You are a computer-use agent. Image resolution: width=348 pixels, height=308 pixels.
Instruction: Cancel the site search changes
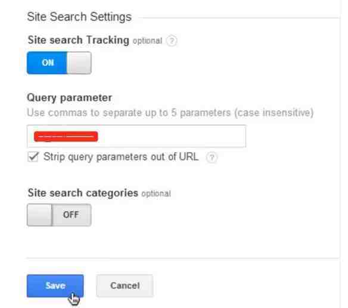[125, 285]
